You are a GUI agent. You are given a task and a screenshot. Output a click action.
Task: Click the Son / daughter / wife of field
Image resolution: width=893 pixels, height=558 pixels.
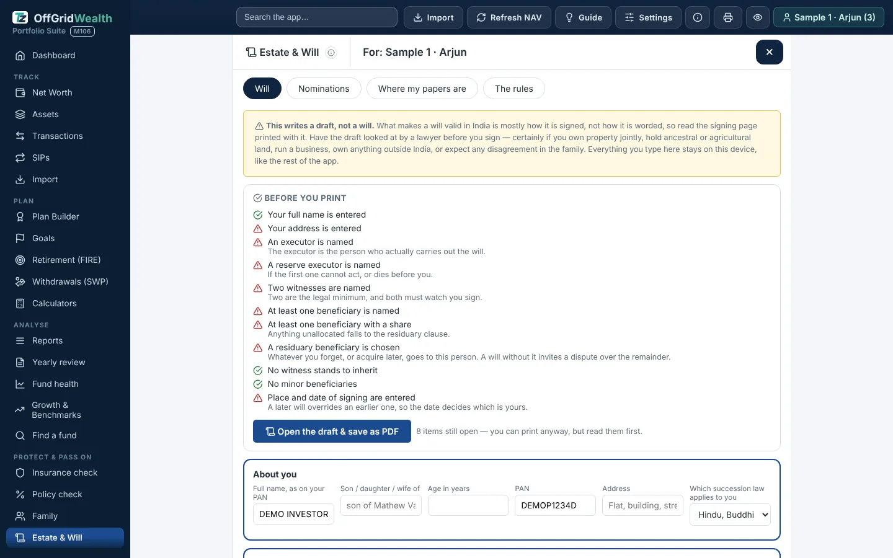381,505
